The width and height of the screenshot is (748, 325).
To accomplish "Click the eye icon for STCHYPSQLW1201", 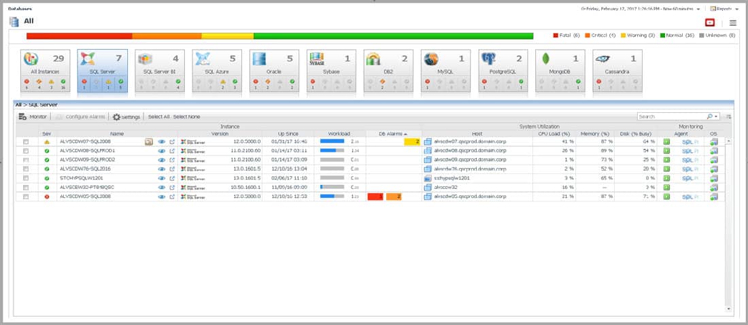I will [162, 178].
